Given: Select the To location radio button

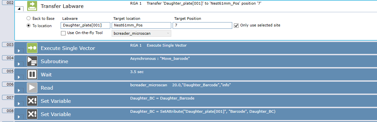Looking at the screenshot, I should coord(28,25).
